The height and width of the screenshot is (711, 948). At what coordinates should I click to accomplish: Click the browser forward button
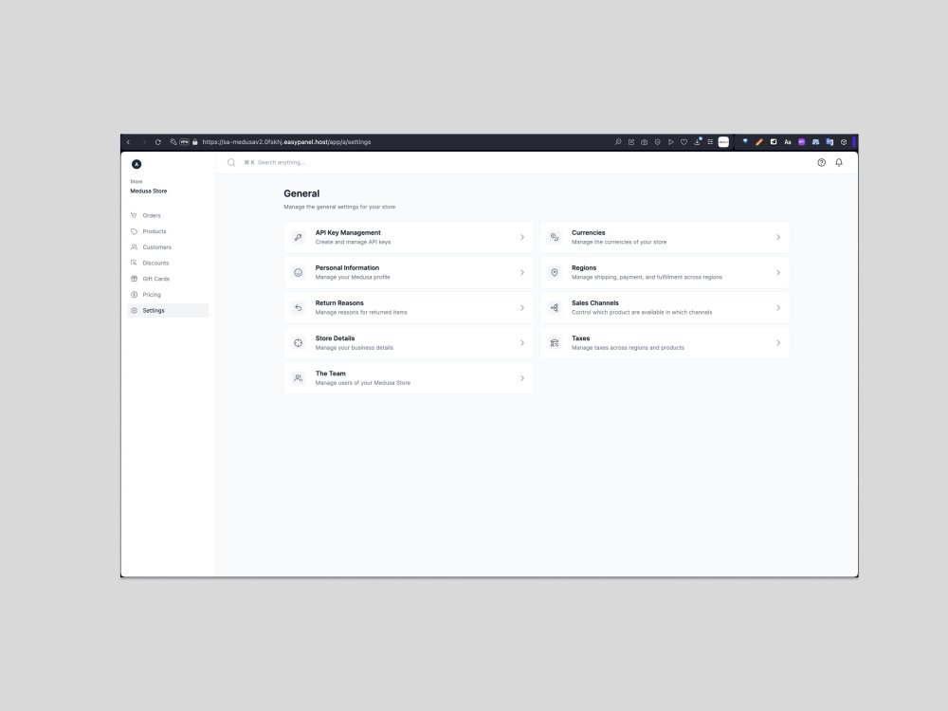coord(144,142)
